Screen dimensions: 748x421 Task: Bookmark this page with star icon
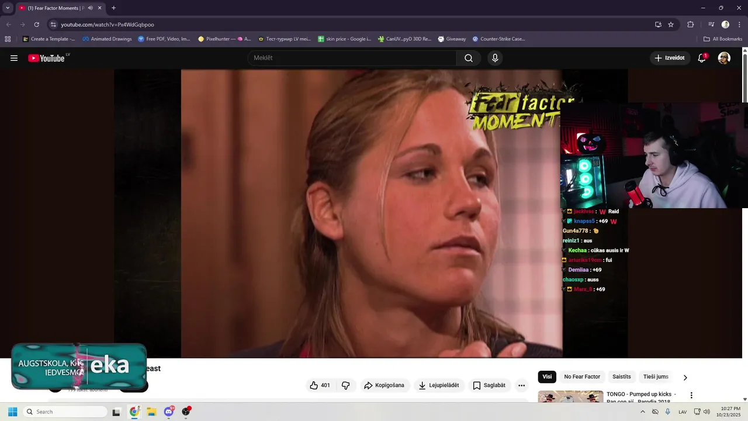[x=671, y=25]
